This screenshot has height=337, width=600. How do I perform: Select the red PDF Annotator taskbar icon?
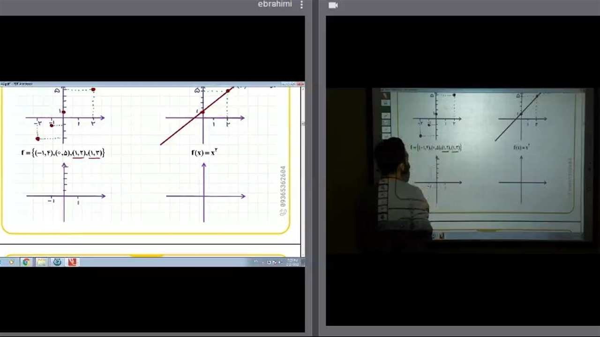coord(72,262)
